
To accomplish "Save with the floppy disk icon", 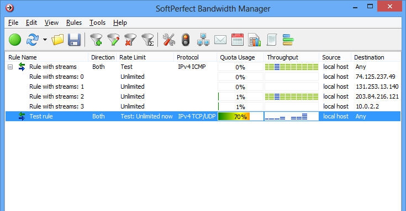I will [74, 40].
